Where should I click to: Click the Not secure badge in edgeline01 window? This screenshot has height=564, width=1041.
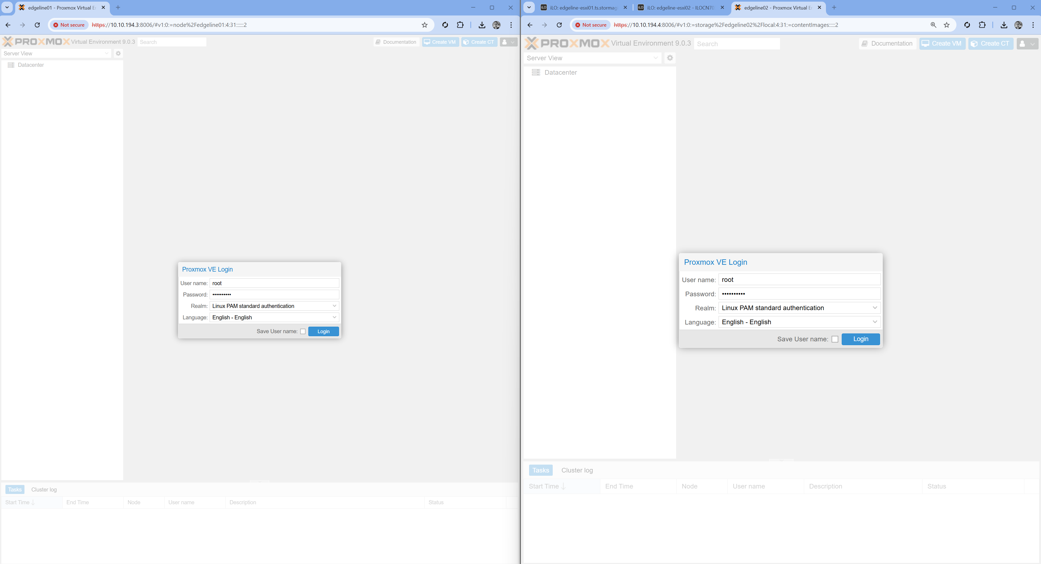point(69,25)
